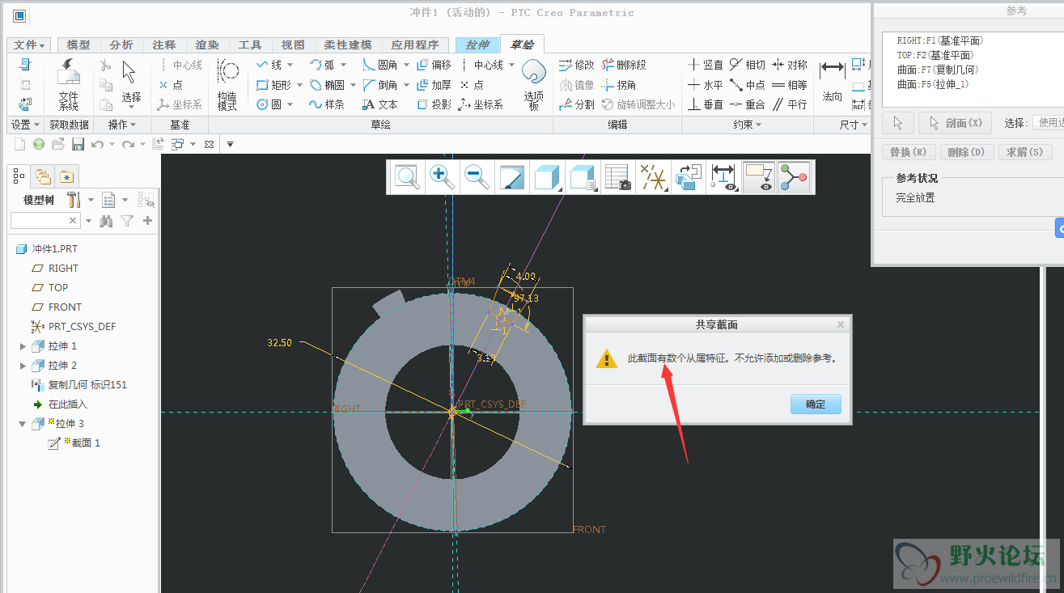Toggle Construction Mode (构造模式)
Image resolution: width=1064 pixels, height=593 pixels.
(x=227, y=84)
